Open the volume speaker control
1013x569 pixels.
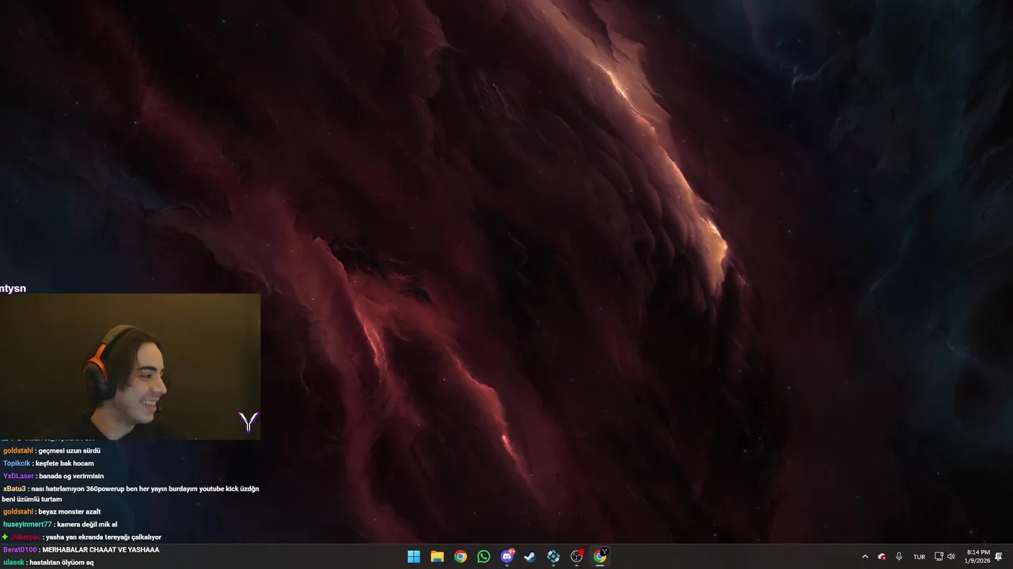point(951,556)
